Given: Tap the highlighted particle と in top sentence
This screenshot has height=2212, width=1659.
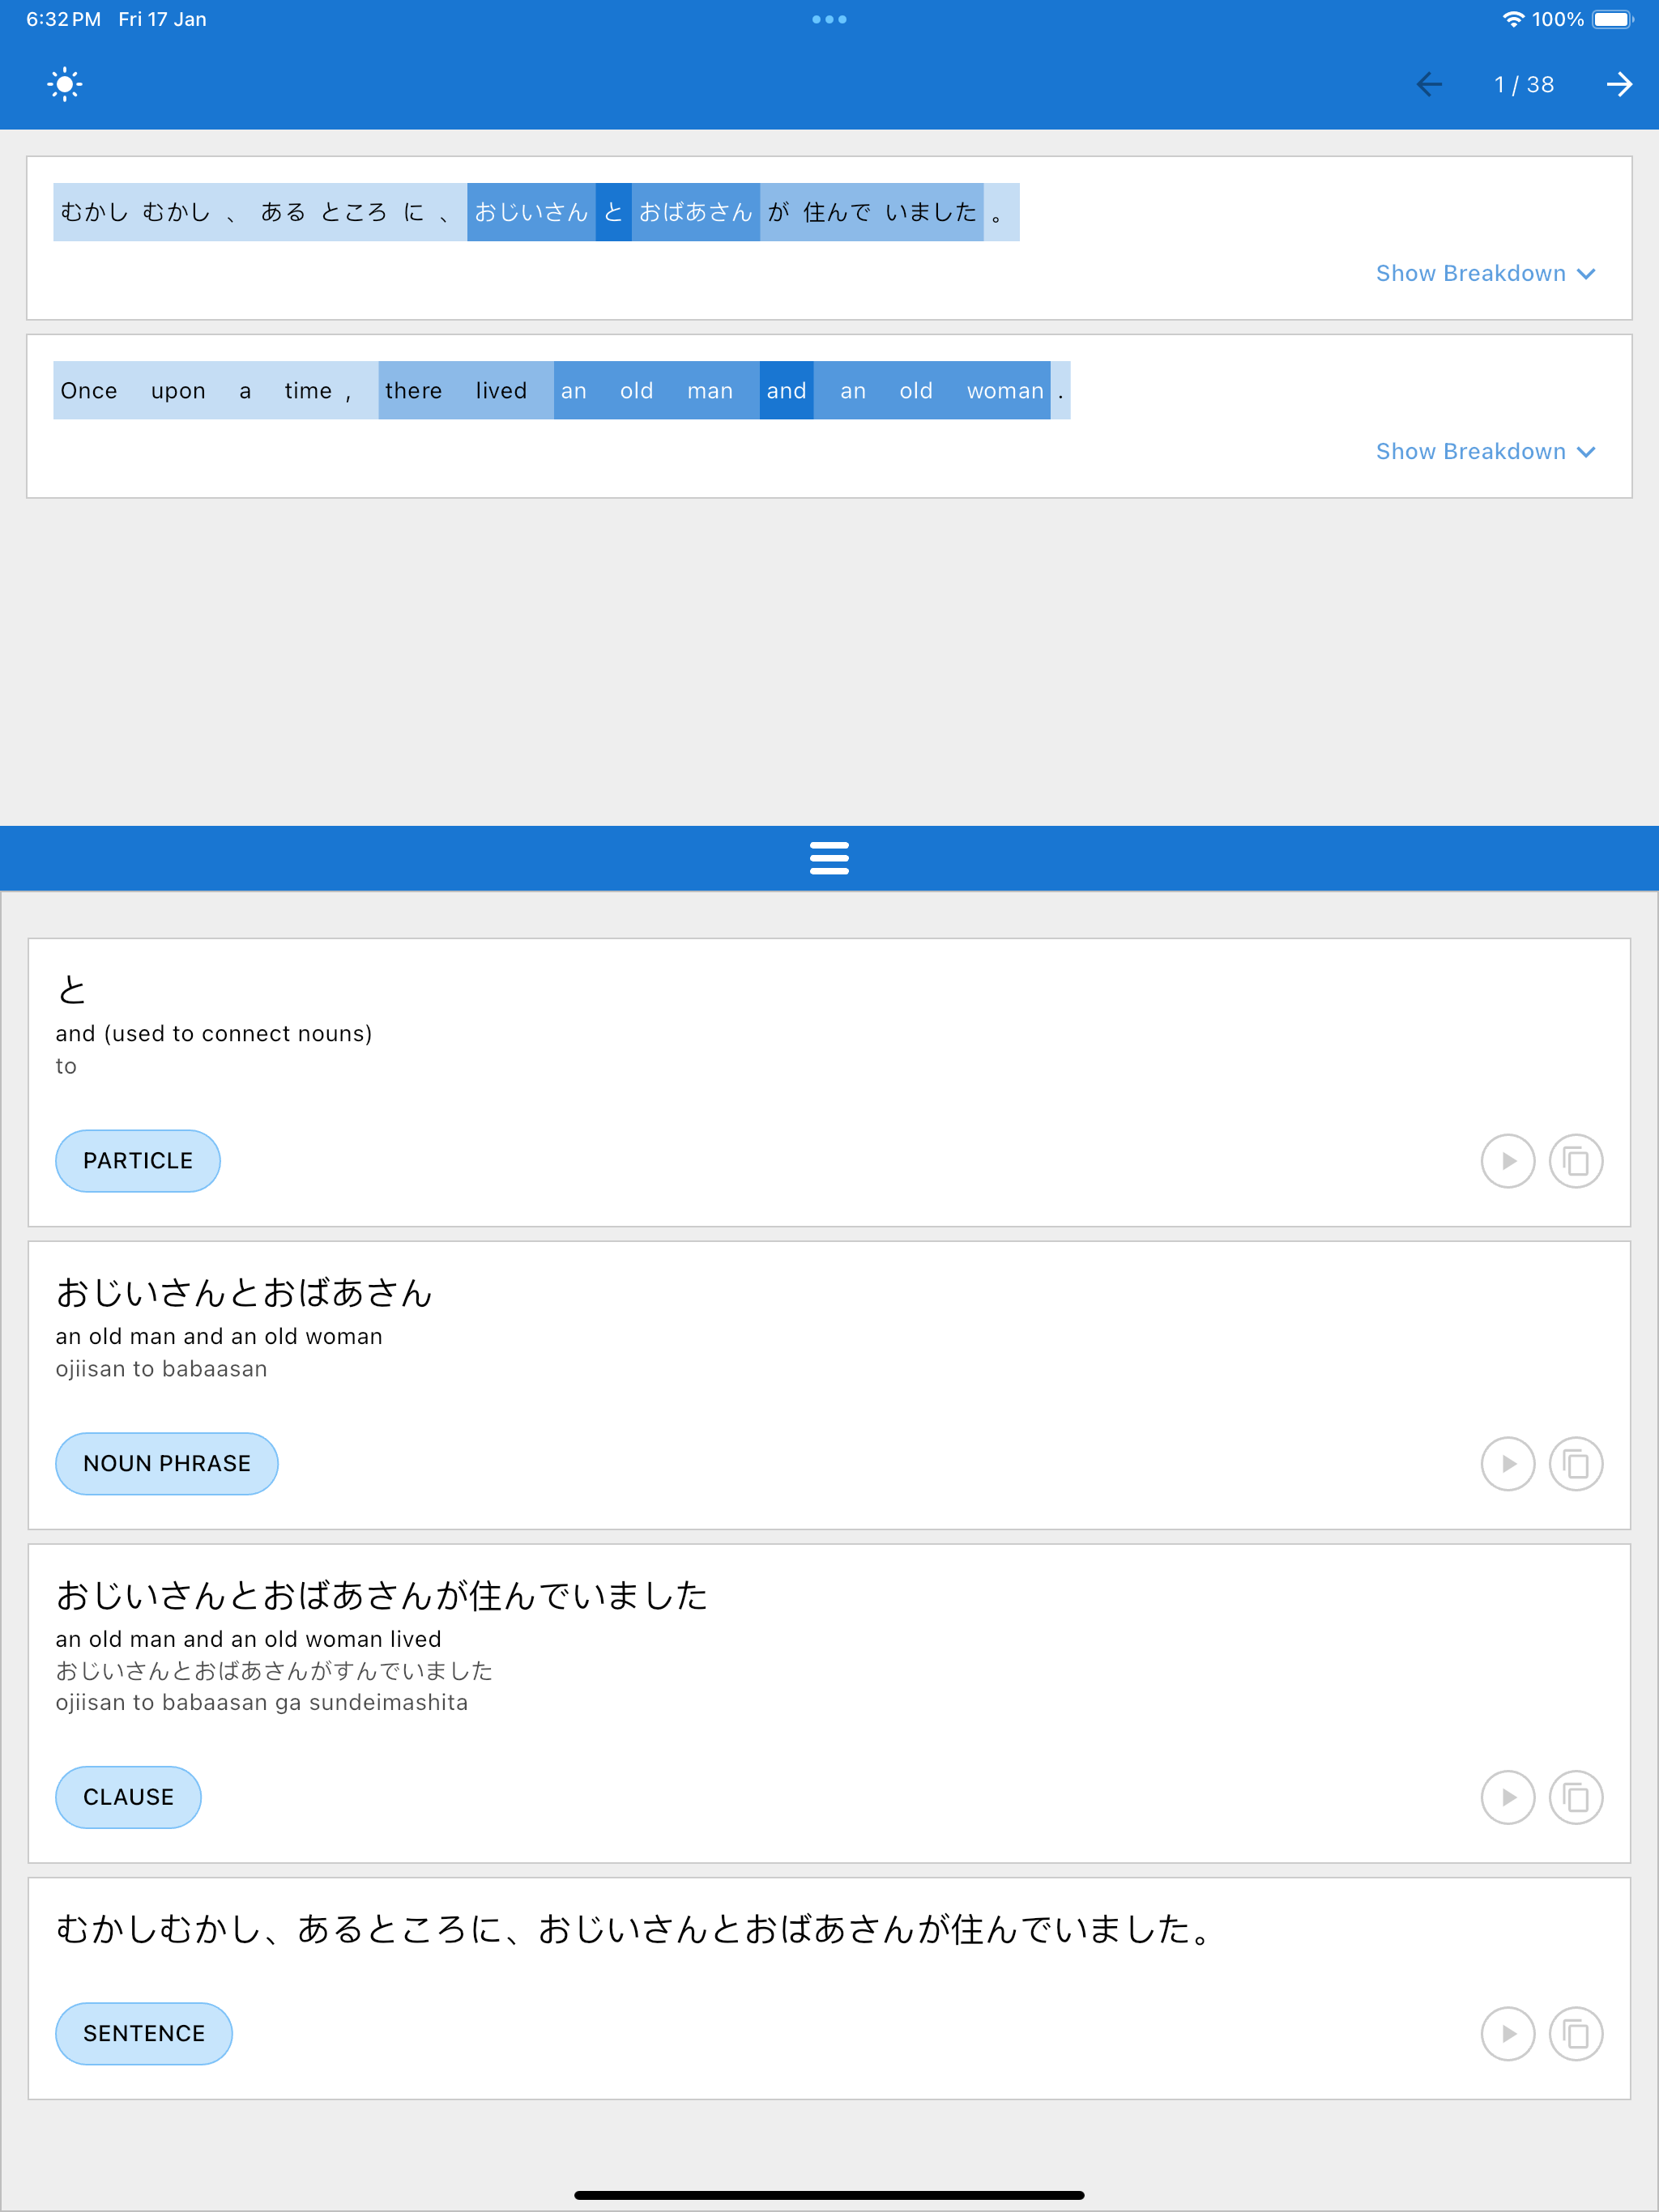Looking at the screenshot, I should click(613, 212).
